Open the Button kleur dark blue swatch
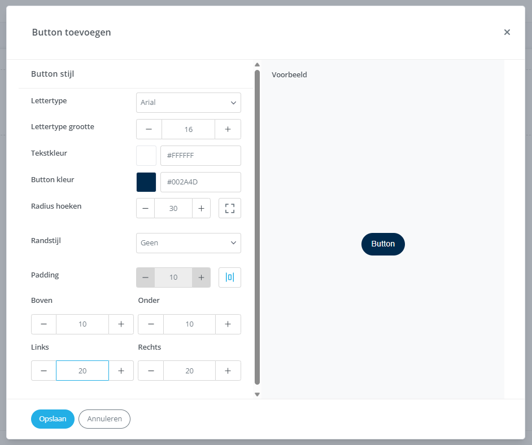Image resolution: width=532 pixels, height=445 pixels. tap(146, 182)
